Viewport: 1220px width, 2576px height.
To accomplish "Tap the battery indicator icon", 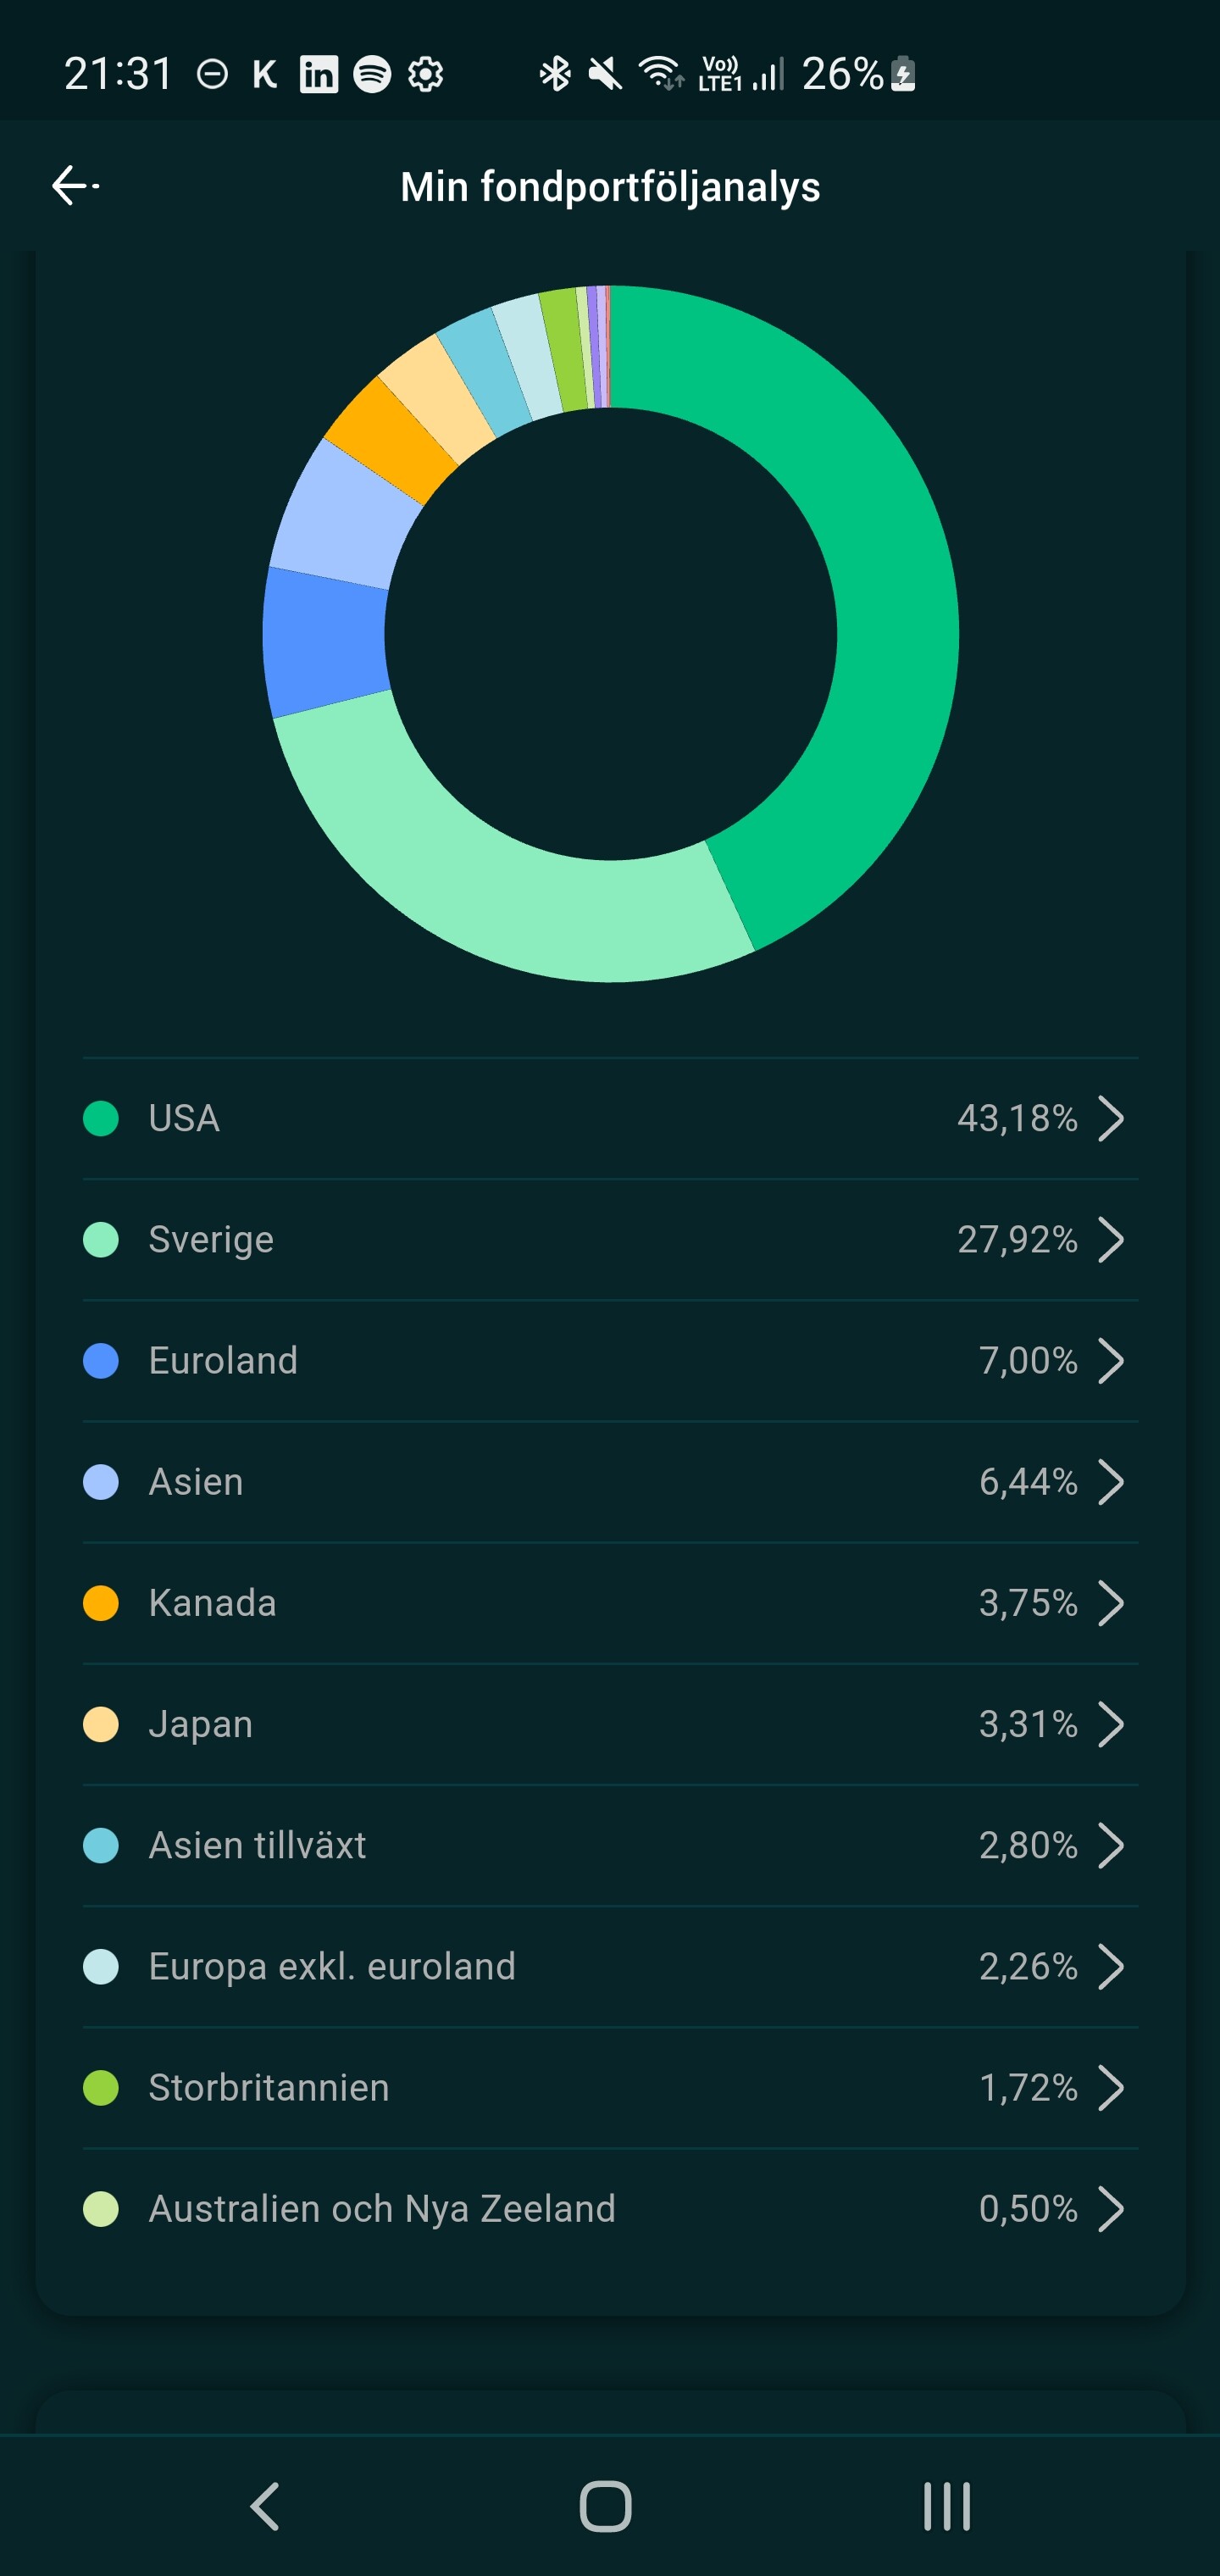I will pos(903,74).
